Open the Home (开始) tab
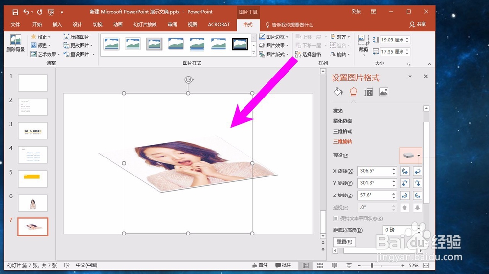Viewport: 489px width, 274px height. pos(37,24)
